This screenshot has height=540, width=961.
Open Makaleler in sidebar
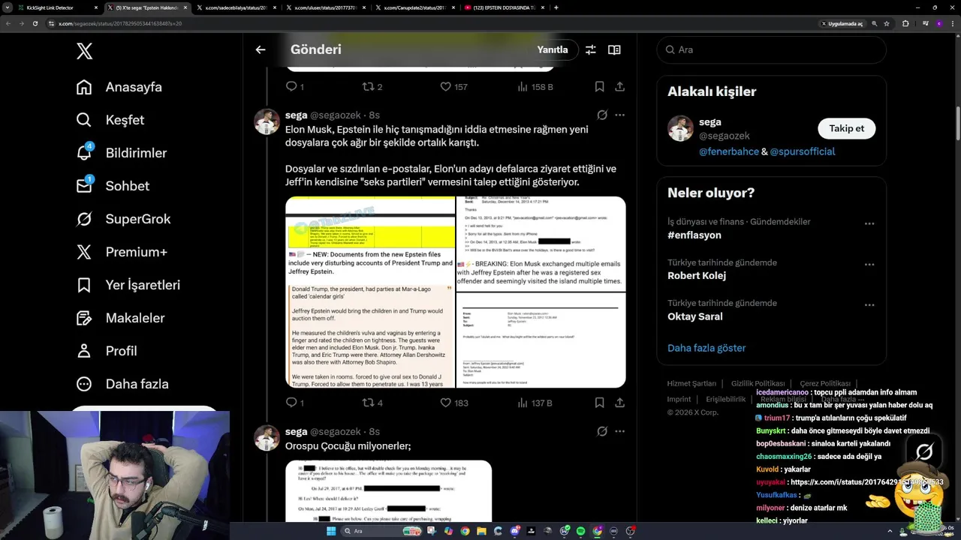tap(120, 318)
